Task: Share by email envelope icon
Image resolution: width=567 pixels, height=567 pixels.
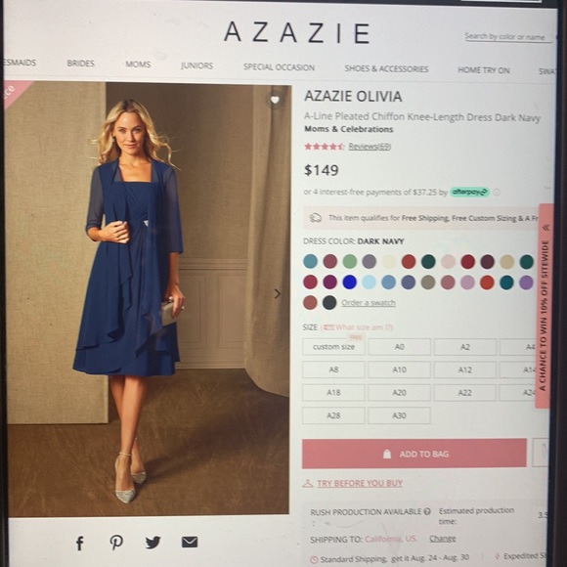Action: click(x=190, y=542)
